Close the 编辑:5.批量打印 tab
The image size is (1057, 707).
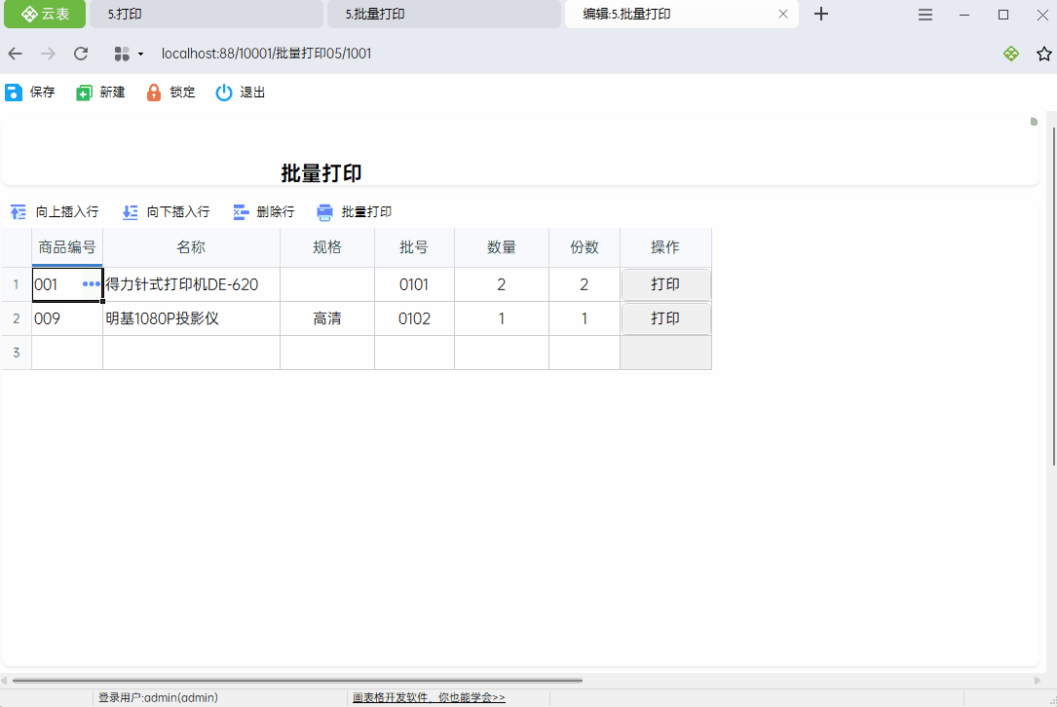click(783, 15)
